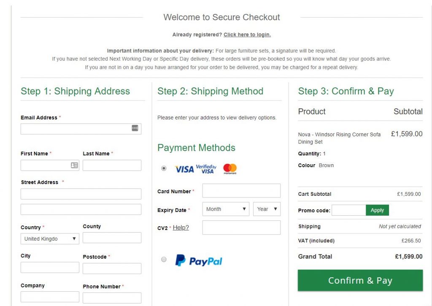Click the 'Click here to login' link
The image size is (432, 306).
click(x=247, y=35)
